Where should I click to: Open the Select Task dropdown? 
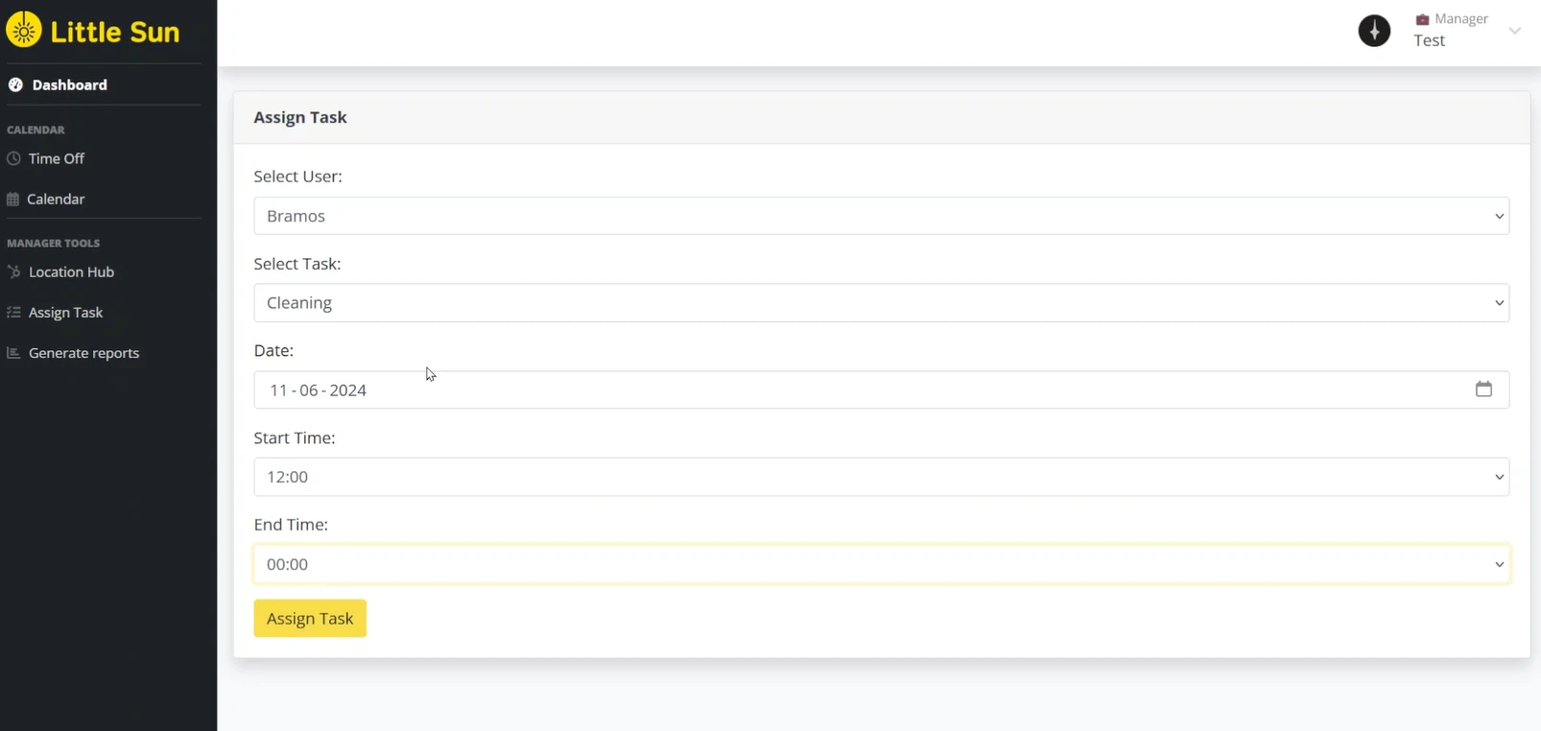click(881, 303)
